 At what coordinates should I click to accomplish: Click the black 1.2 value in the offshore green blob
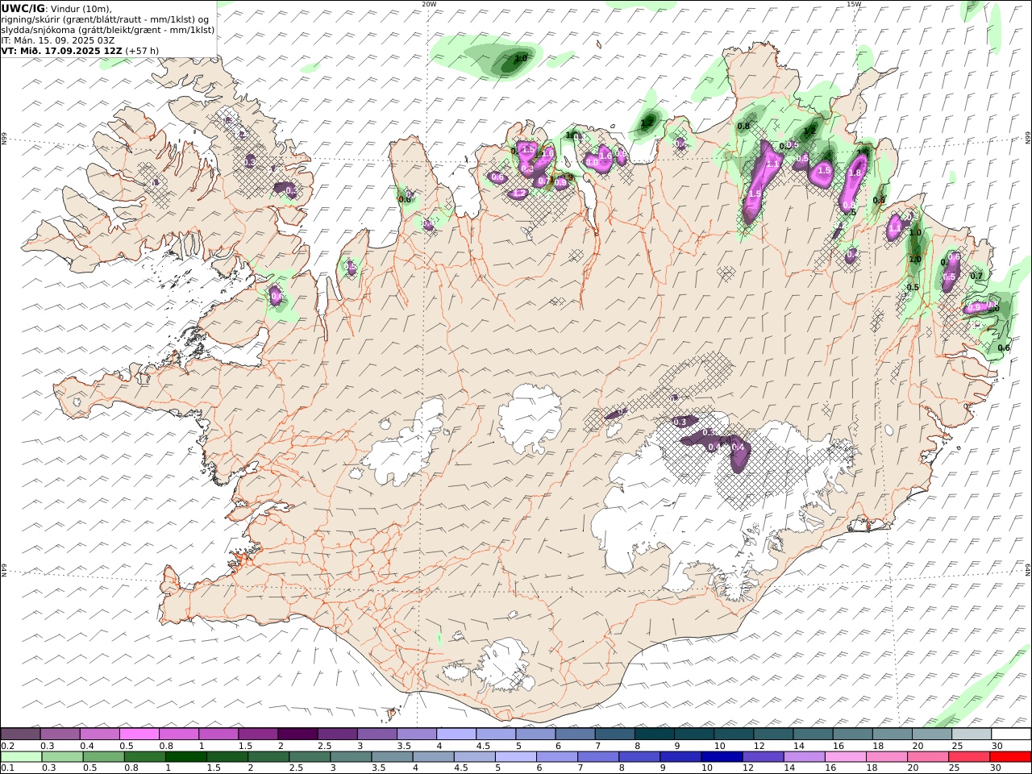[647, 123]
